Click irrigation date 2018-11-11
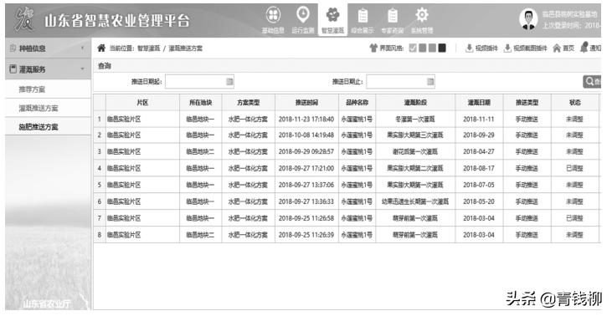 coord(479,120)
